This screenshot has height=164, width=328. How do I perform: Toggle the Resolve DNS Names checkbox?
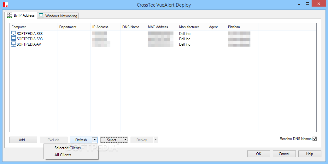pyautogui.click(x=314, y=139)
